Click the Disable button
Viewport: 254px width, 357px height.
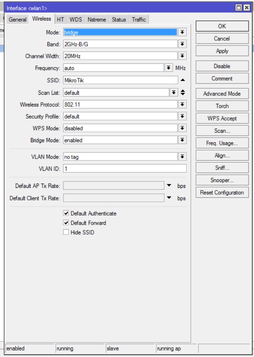point(222,66)
